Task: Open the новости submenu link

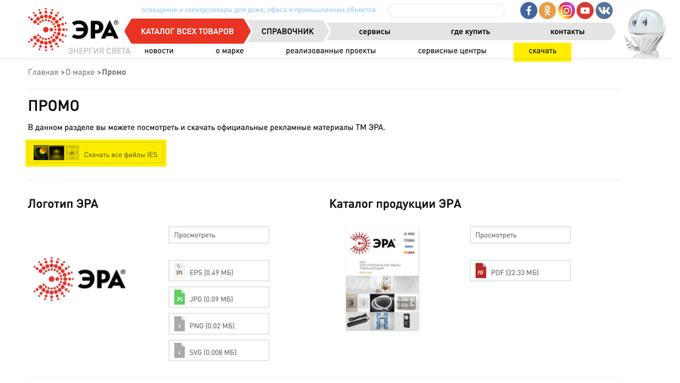Action: pos(159,51)
